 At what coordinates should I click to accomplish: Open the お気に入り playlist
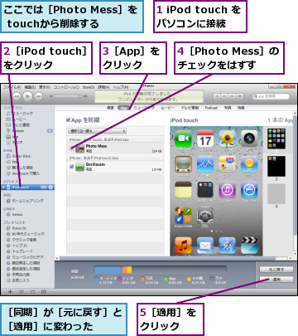18,280
